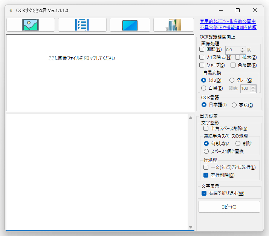
Task: Increase the rotation angle with the up arrow
Action: 242,48
